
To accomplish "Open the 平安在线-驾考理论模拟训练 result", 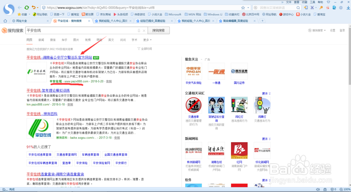I will click(48, 91).
